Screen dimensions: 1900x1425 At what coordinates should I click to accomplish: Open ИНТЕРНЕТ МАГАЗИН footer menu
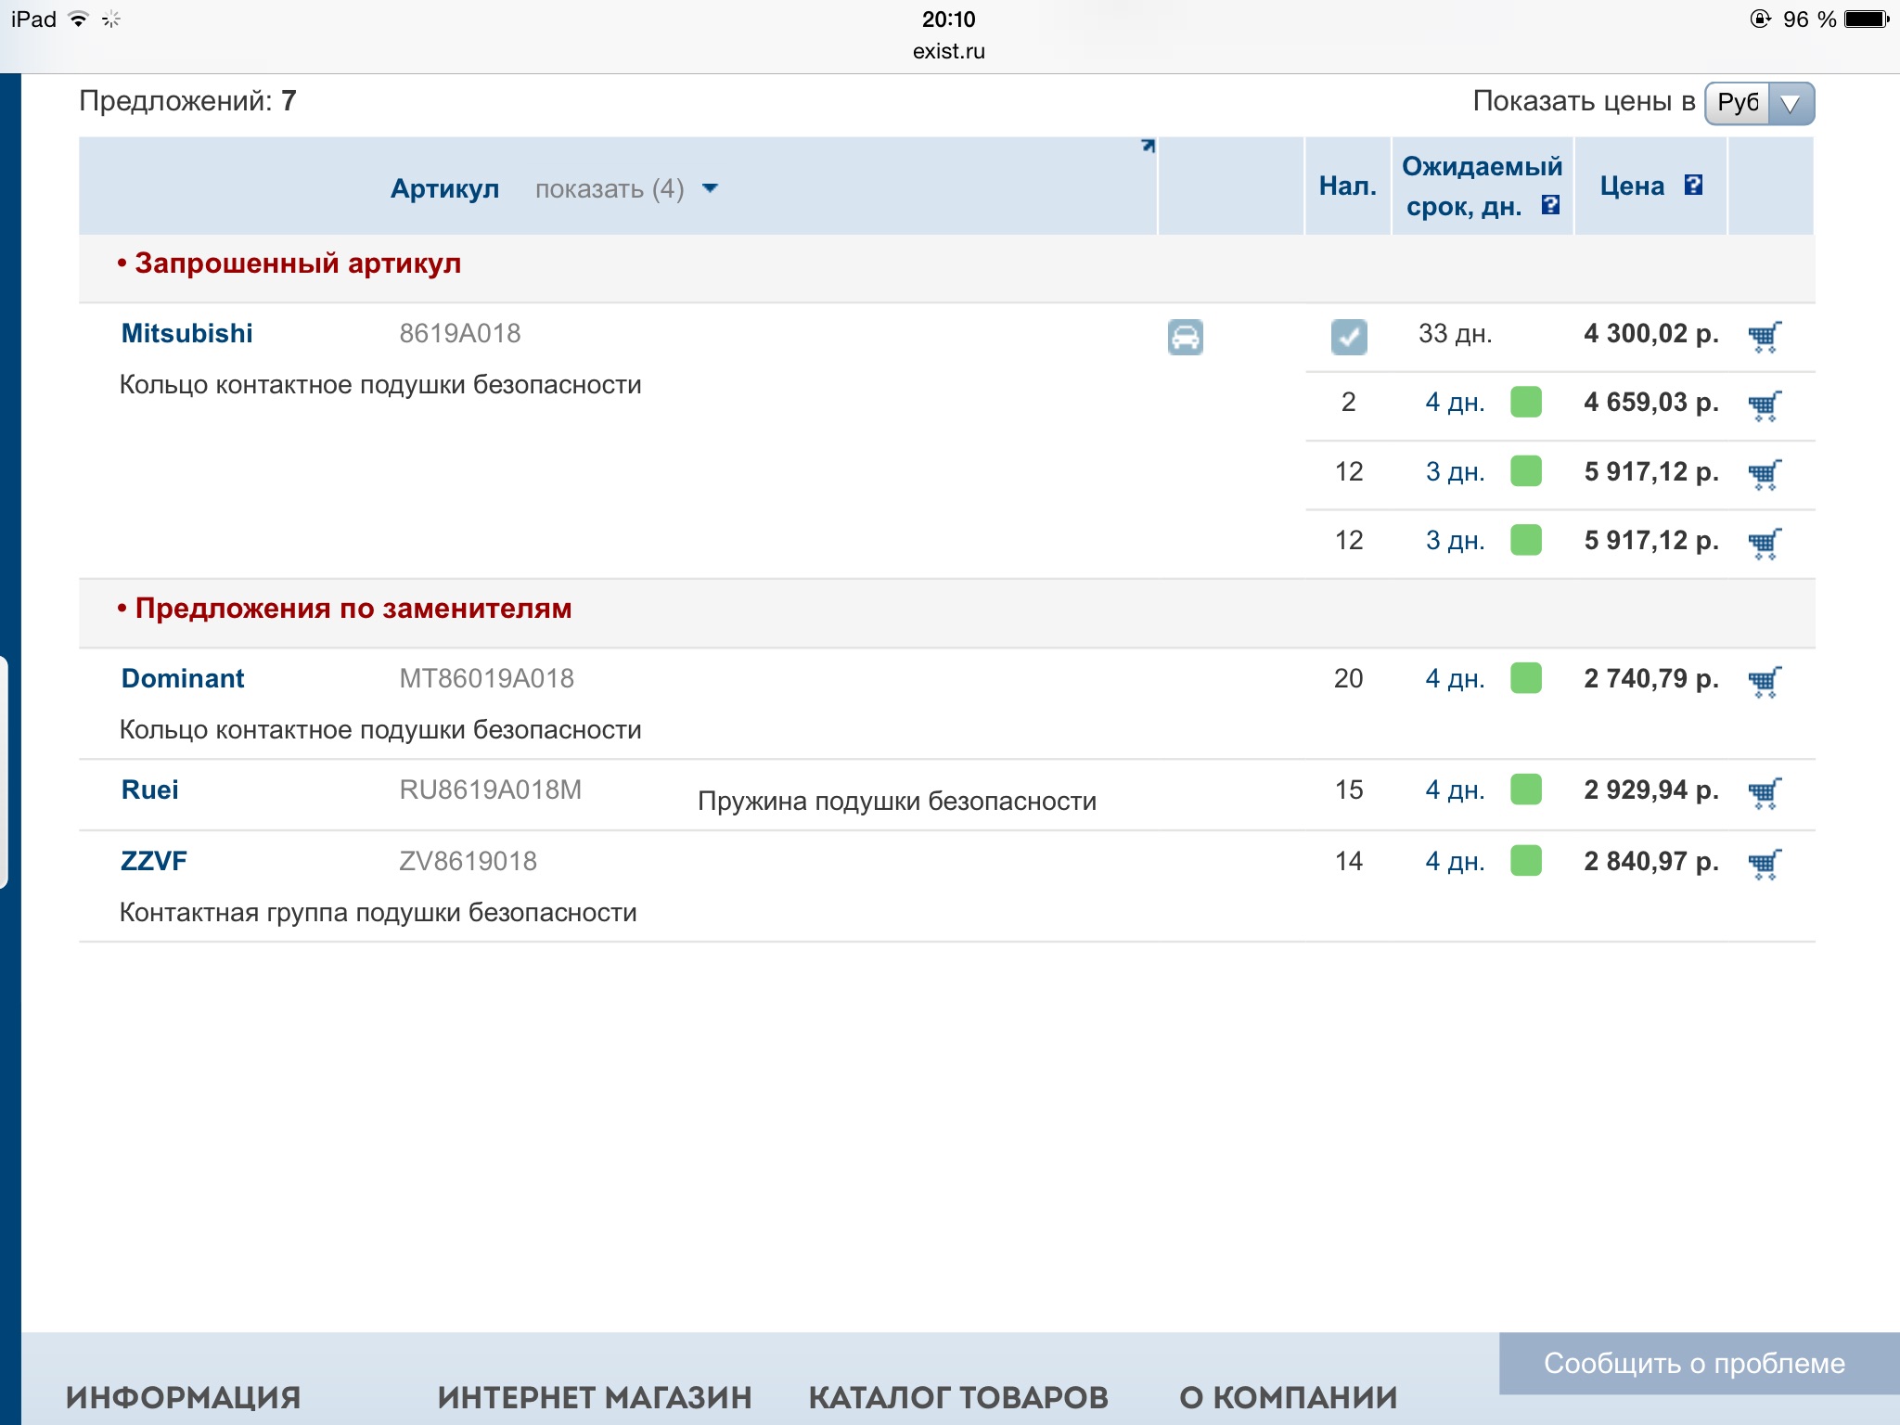click(594, 1397)
